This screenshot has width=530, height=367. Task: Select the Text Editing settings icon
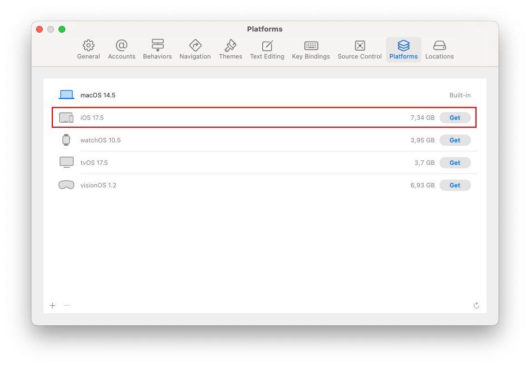267,50
